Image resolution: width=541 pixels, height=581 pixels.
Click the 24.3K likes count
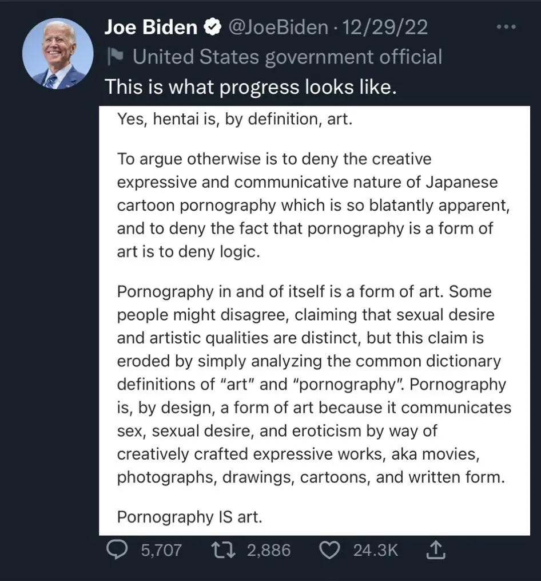375,551
